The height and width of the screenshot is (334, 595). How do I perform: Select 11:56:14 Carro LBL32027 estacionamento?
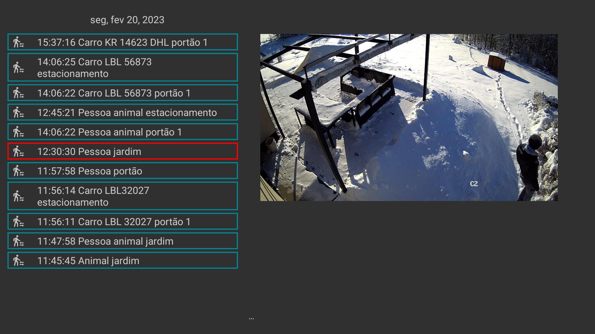tap(123, 196)
